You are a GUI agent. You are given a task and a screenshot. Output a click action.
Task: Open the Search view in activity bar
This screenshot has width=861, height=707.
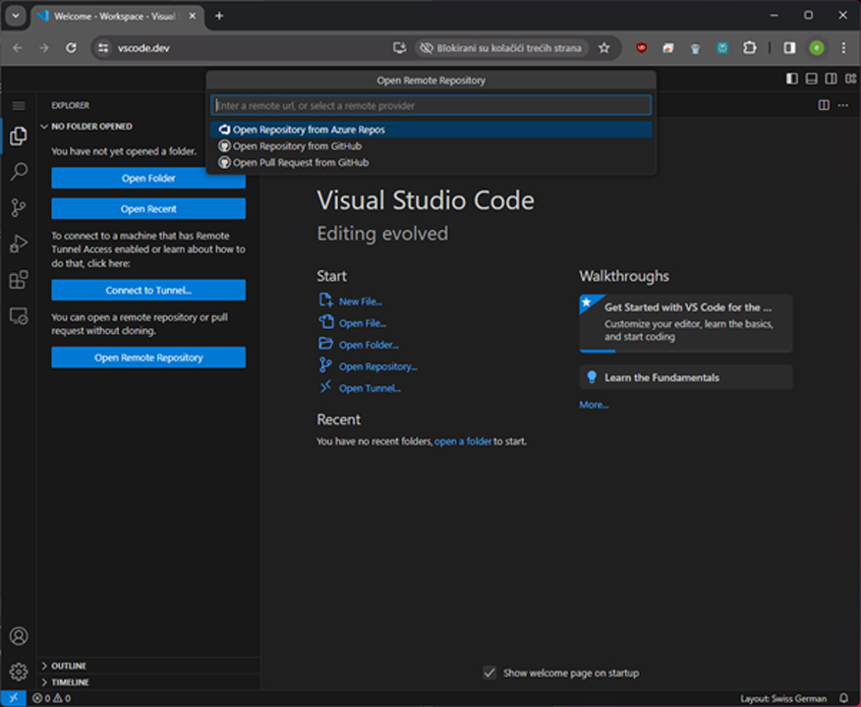click(18, 172)
